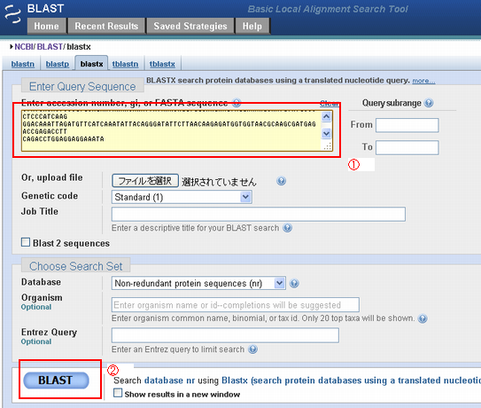
Task: Switch to the tblastn tab
Action: point(125,64)
